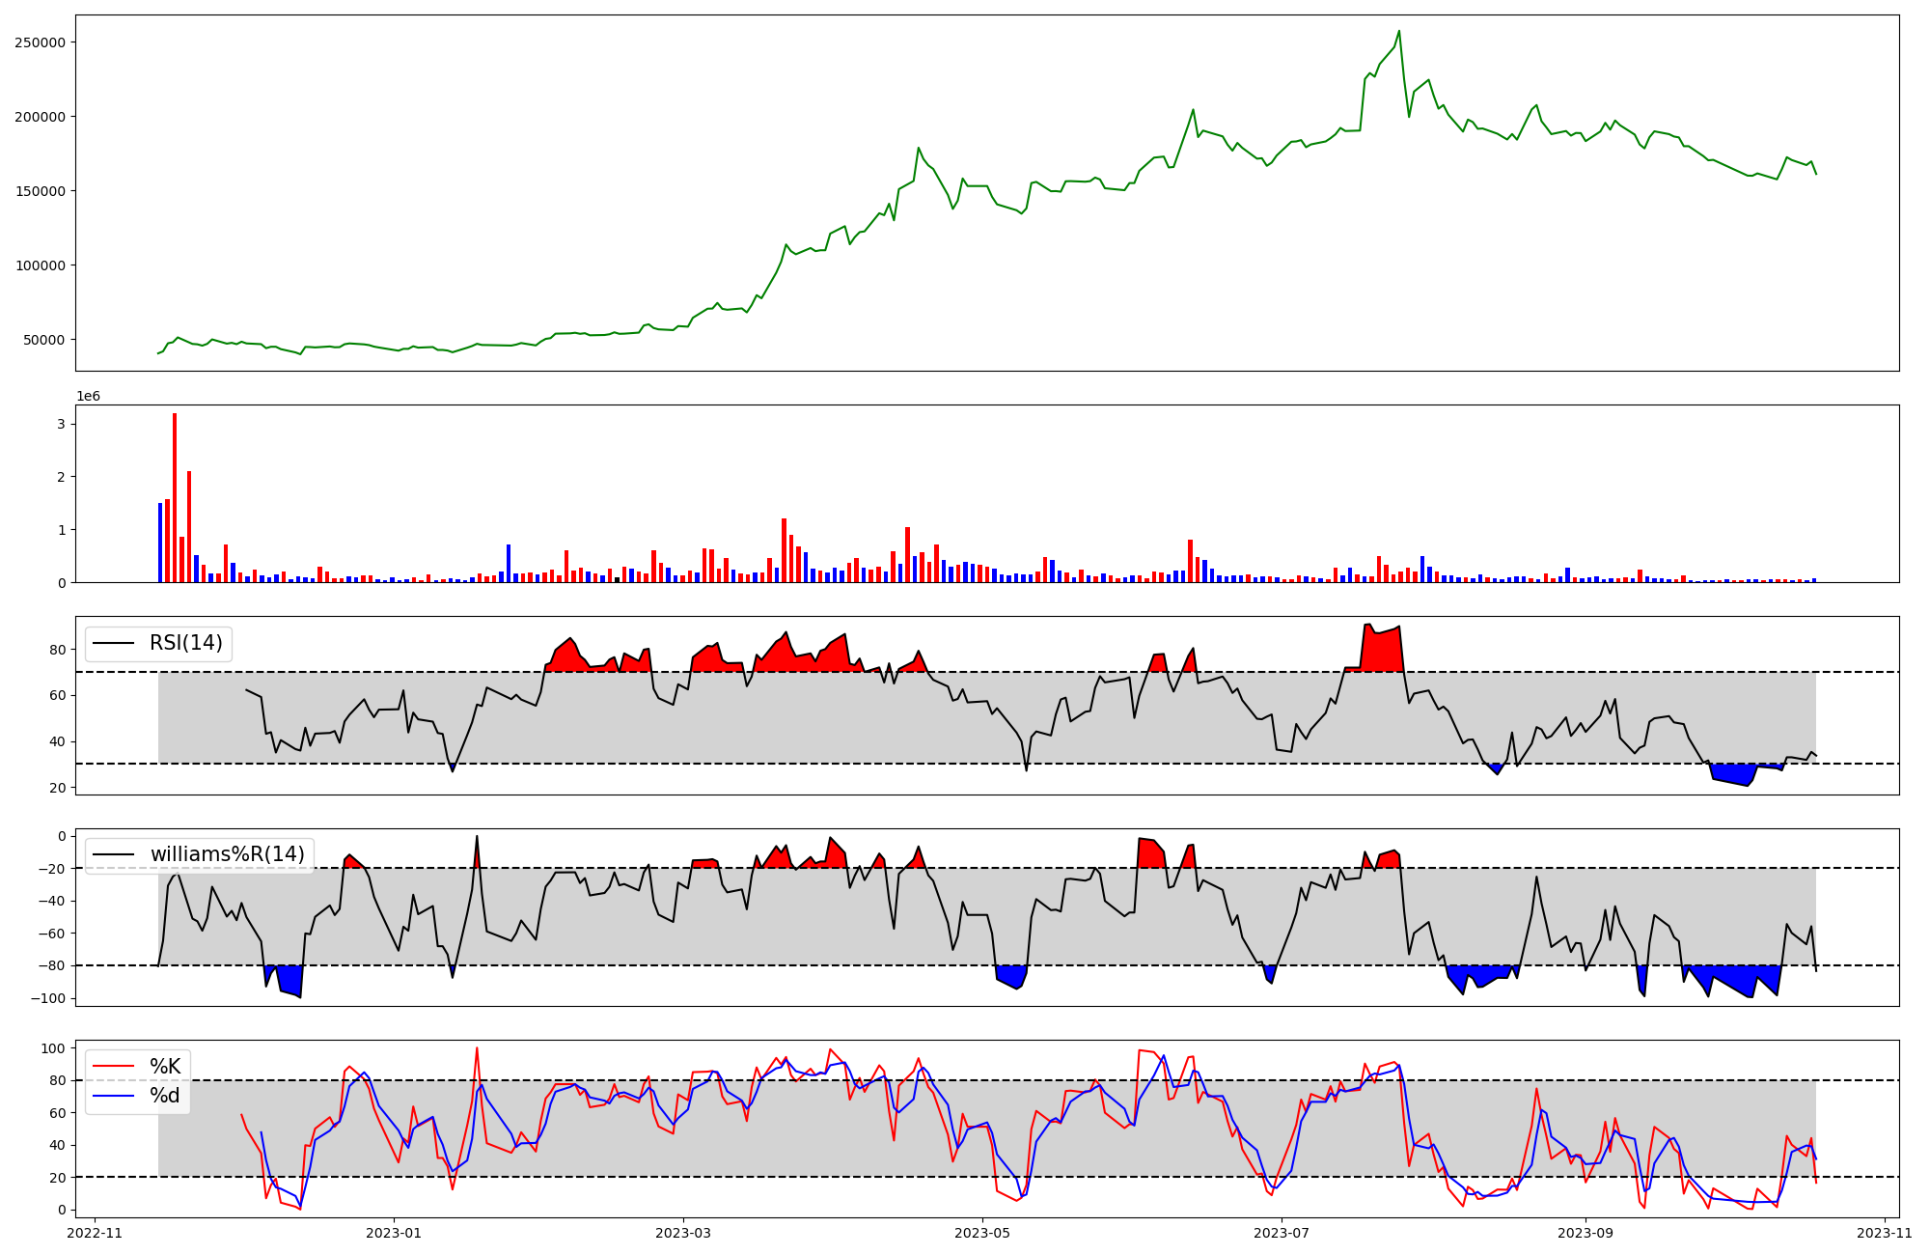Click the 1e6 scale label above volume chart
The image size is (1930, 1255).
tap(88, 397)
